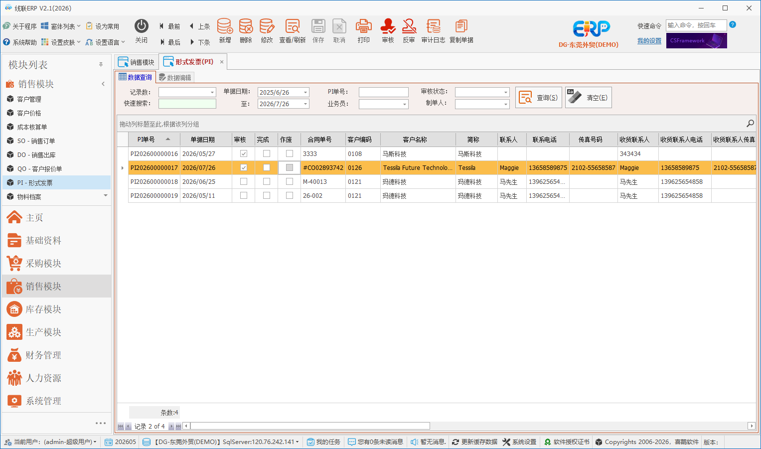This screenshot has width=761, height=449.
Task: Open the 至 end date picker
Action: click(x=305, y=104)
